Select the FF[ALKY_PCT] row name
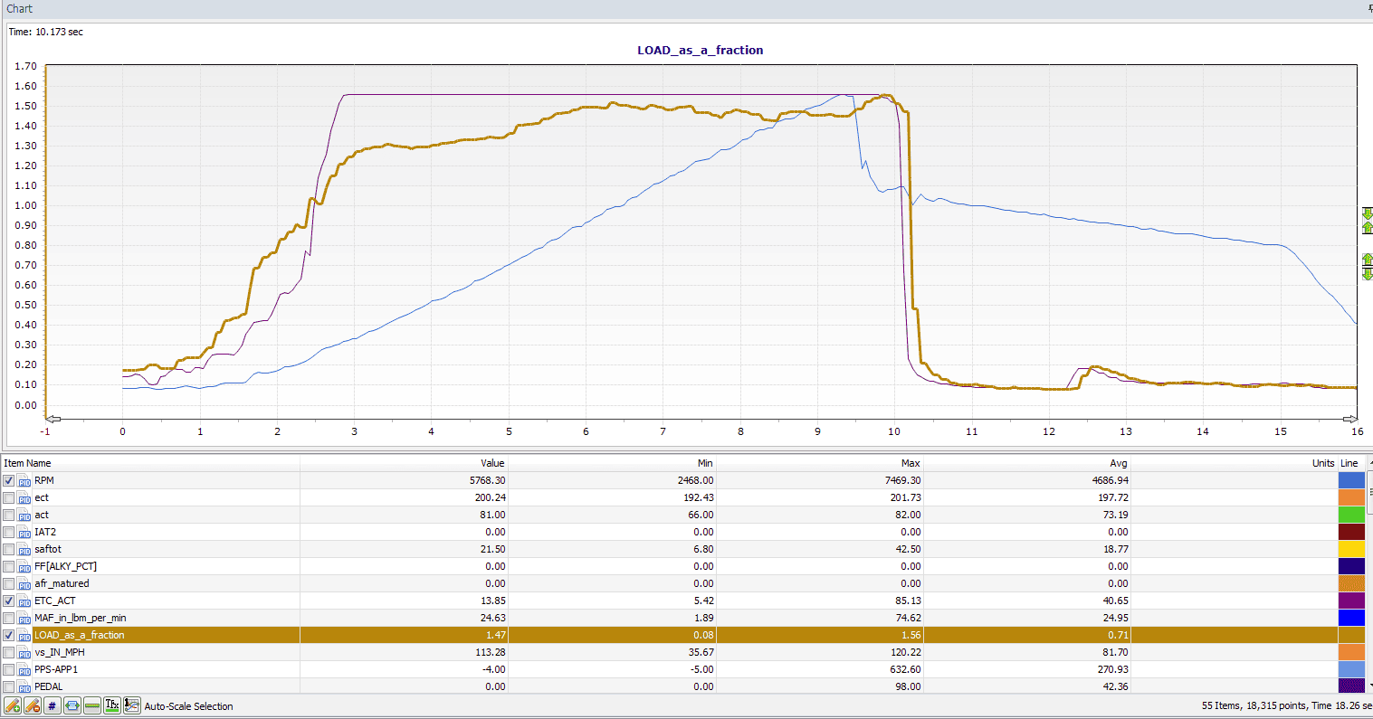The width and height of the screenshot is (1373, 719). click(65, 567)
